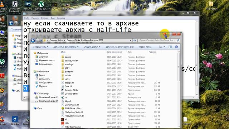Select the FIN4LShare - Site shortcut

click(71, 108)
